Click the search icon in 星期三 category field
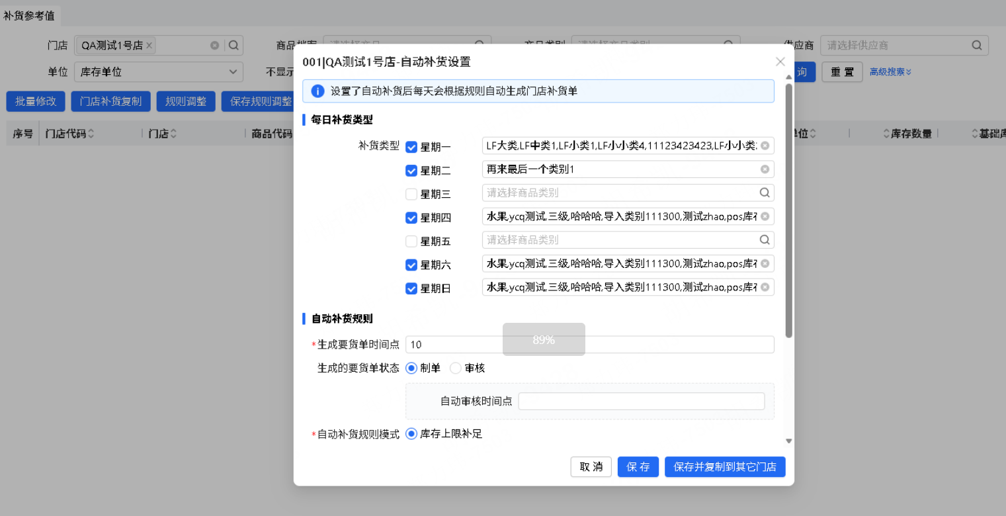The image size is (1006, 516). pyautogui.click(x=765, y=193)
